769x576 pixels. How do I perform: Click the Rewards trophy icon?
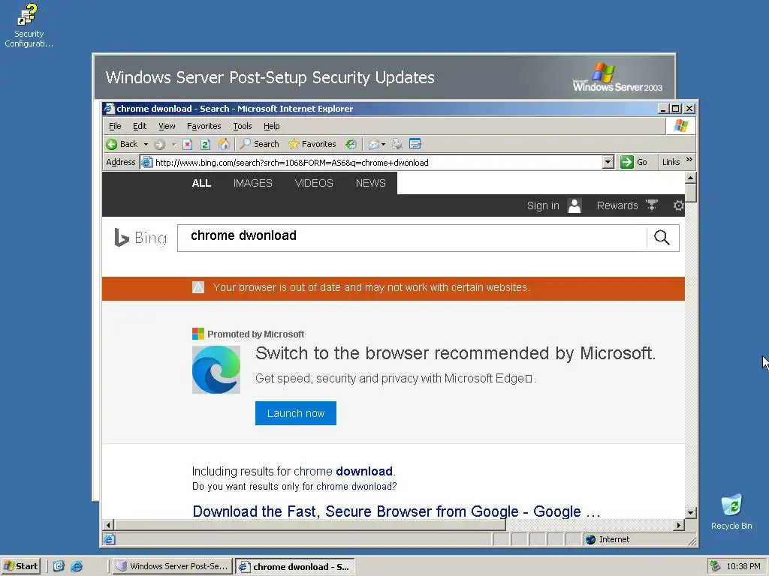point(652,205)
